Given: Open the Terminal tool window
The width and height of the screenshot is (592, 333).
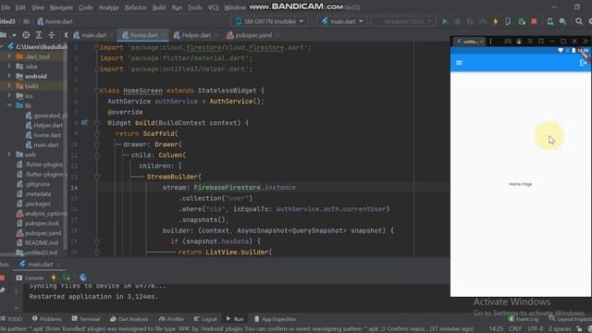Looking at the screenshot, I should coord(86,319).
